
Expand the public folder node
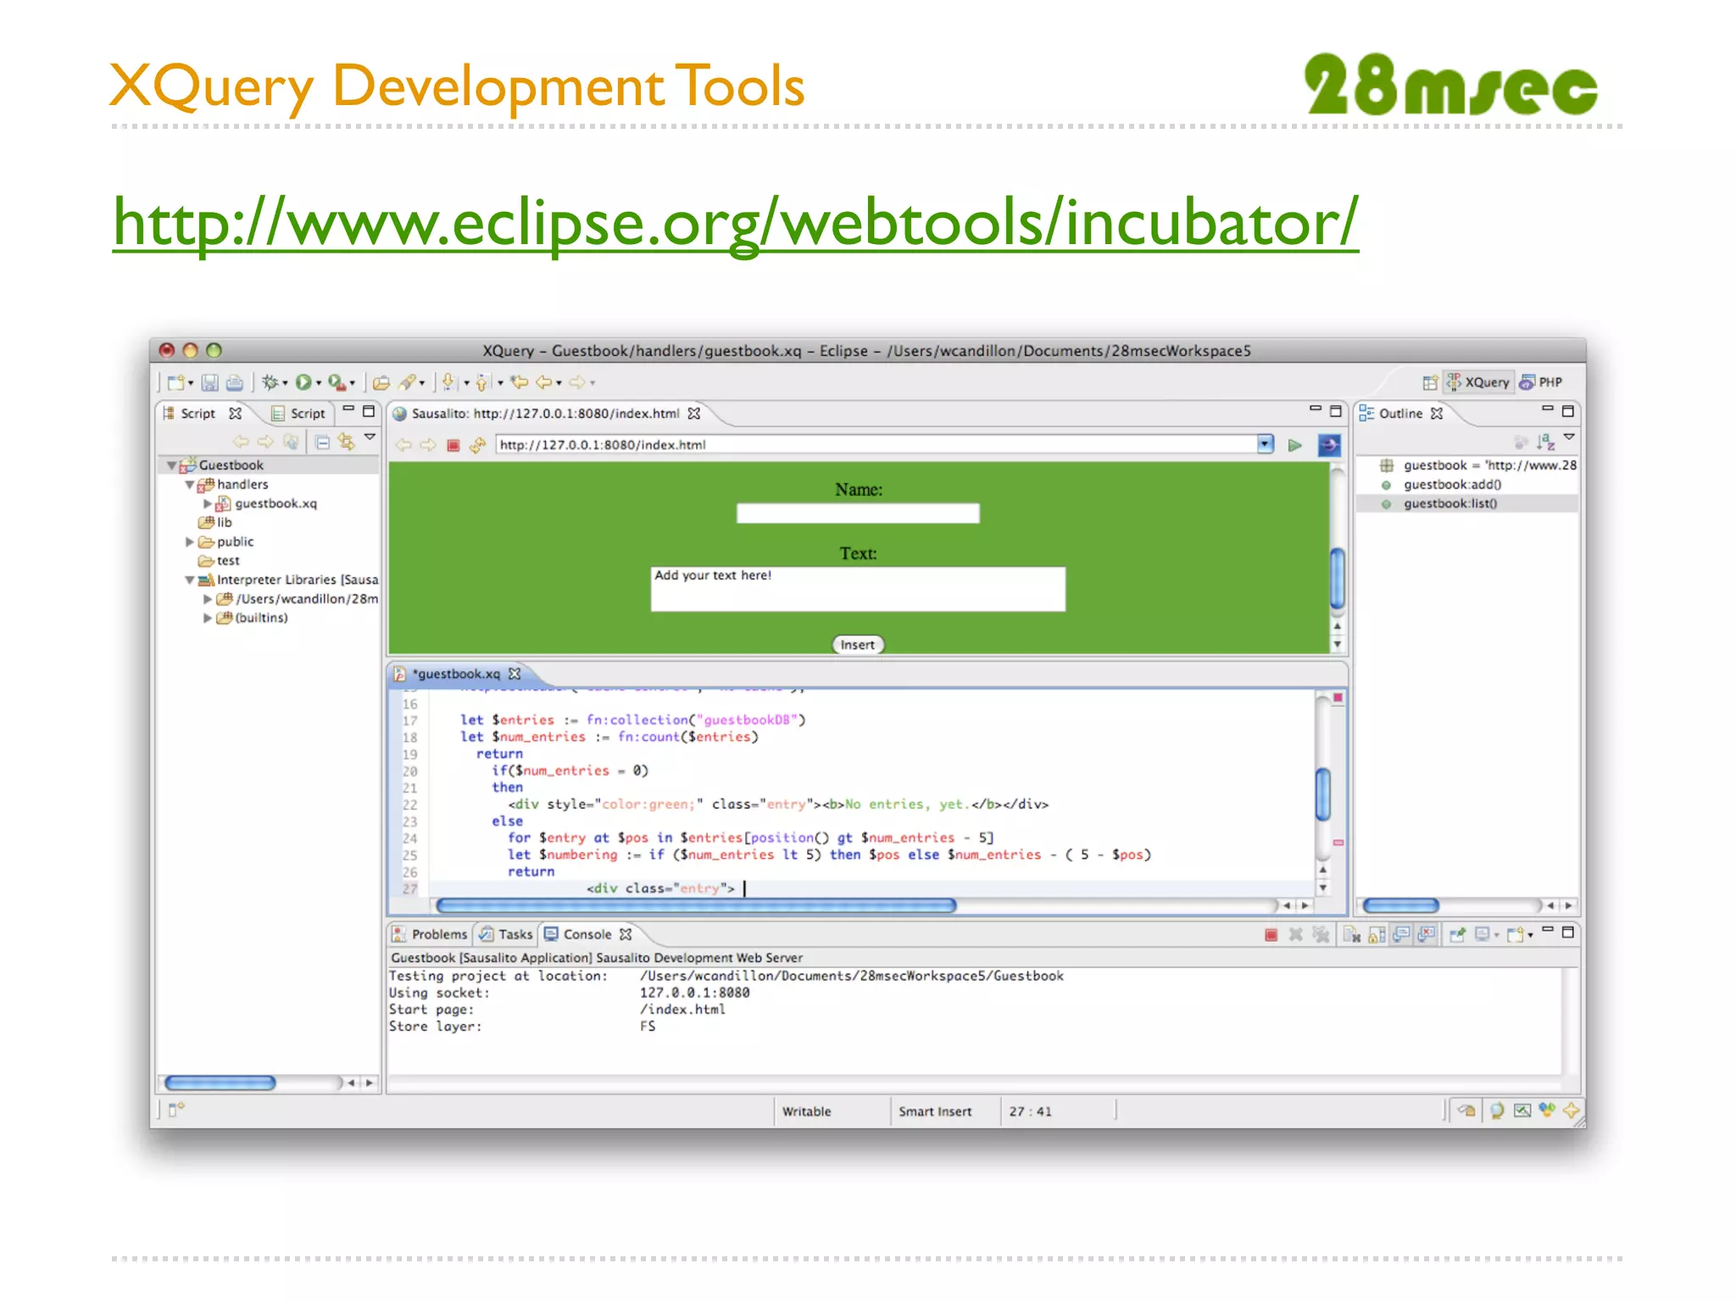point(189,542)
